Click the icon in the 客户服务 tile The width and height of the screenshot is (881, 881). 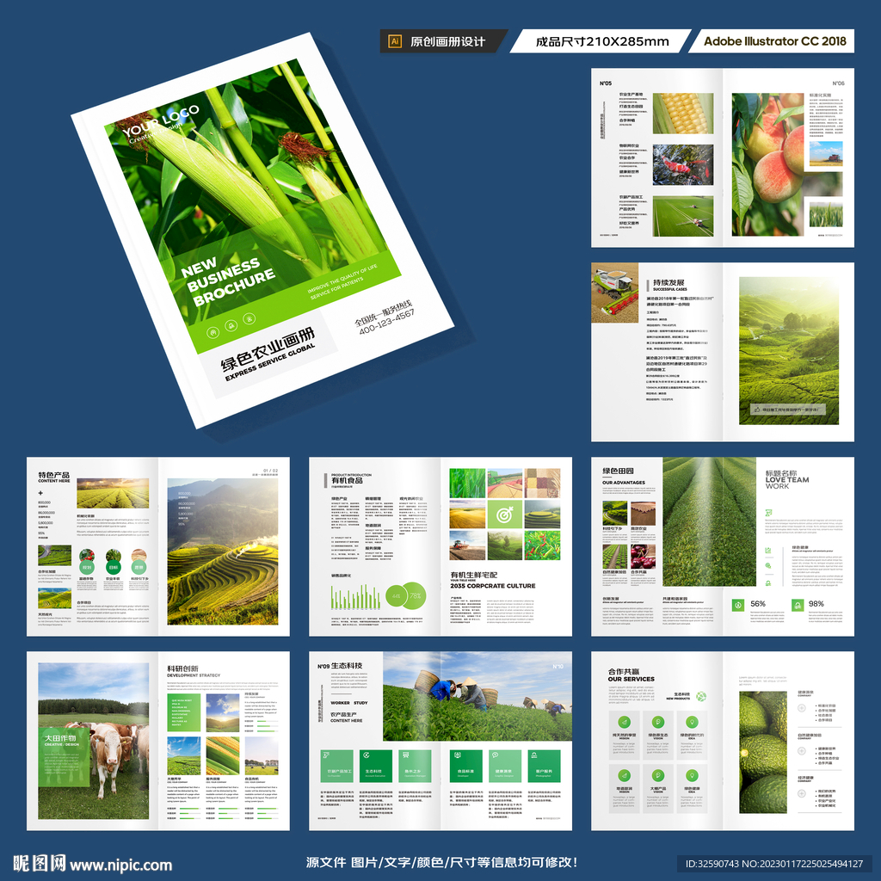coord(535,755)
